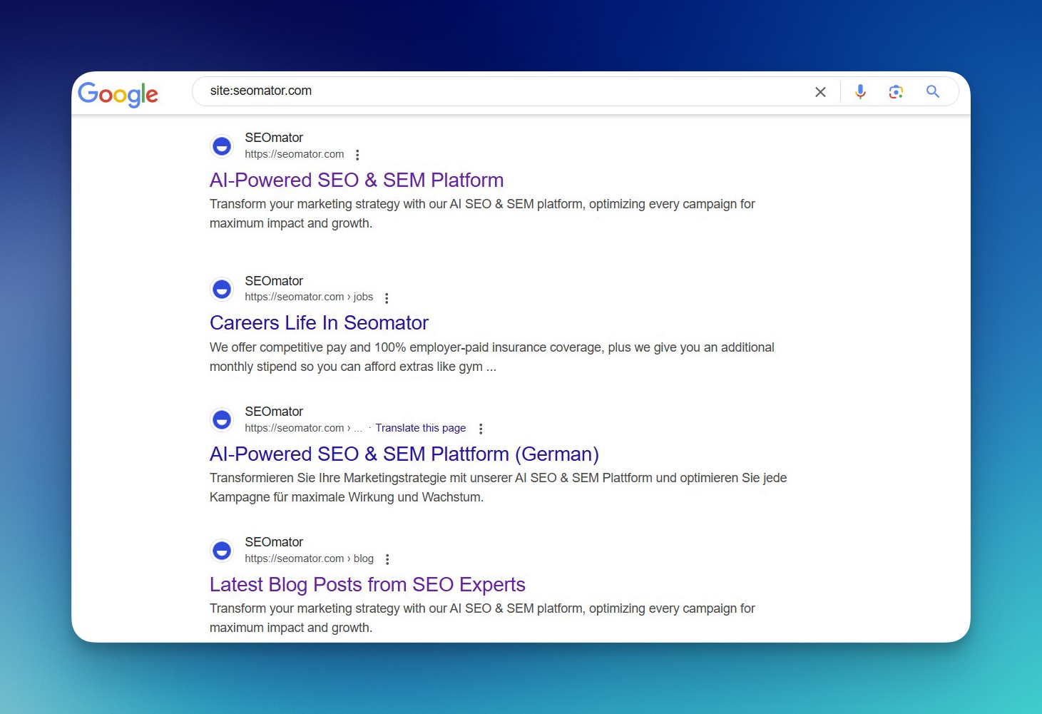This screenshot has height=714, width=1042.
Task: Click the seomator.com › jobs breadcrumb link
Action: point(308,297)
